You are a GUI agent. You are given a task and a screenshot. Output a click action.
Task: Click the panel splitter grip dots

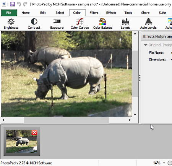(x=140, y=78)
